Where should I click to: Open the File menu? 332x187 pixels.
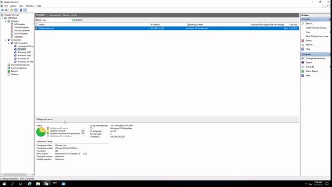[6, 6]
